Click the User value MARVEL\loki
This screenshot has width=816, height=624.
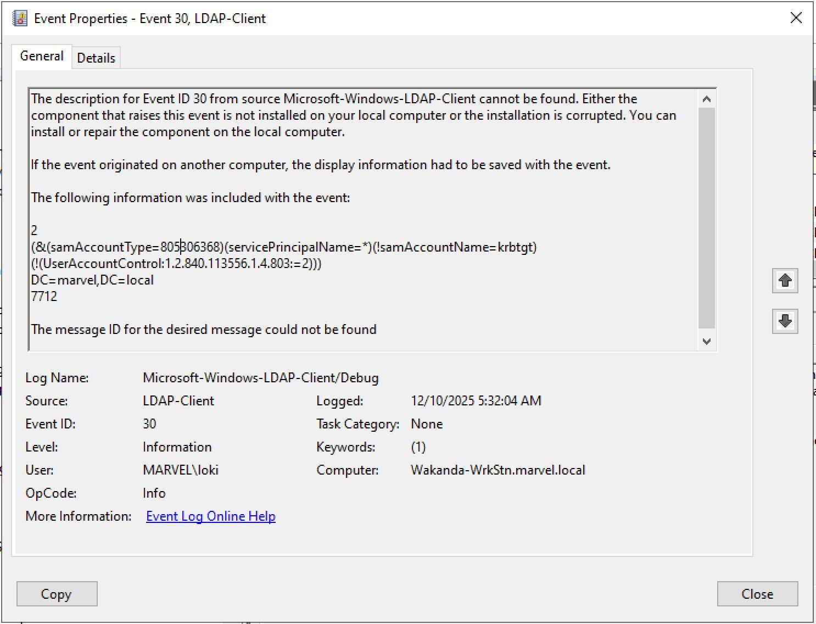coord(180,470)
